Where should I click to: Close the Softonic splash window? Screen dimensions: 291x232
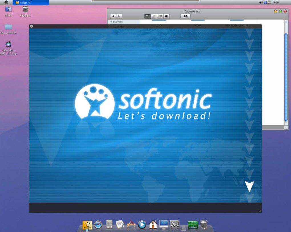click(32, 26)
